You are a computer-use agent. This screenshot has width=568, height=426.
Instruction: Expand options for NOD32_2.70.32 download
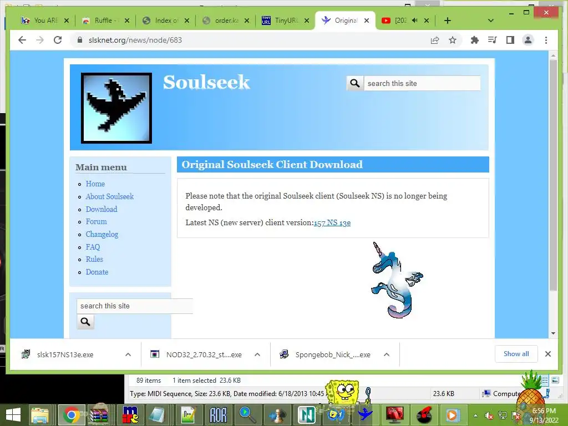tap(257, 354)
